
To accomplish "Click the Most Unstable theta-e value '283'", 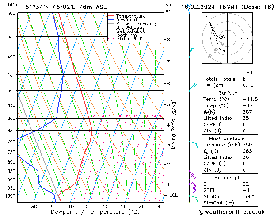I will [x=248, y=151].
